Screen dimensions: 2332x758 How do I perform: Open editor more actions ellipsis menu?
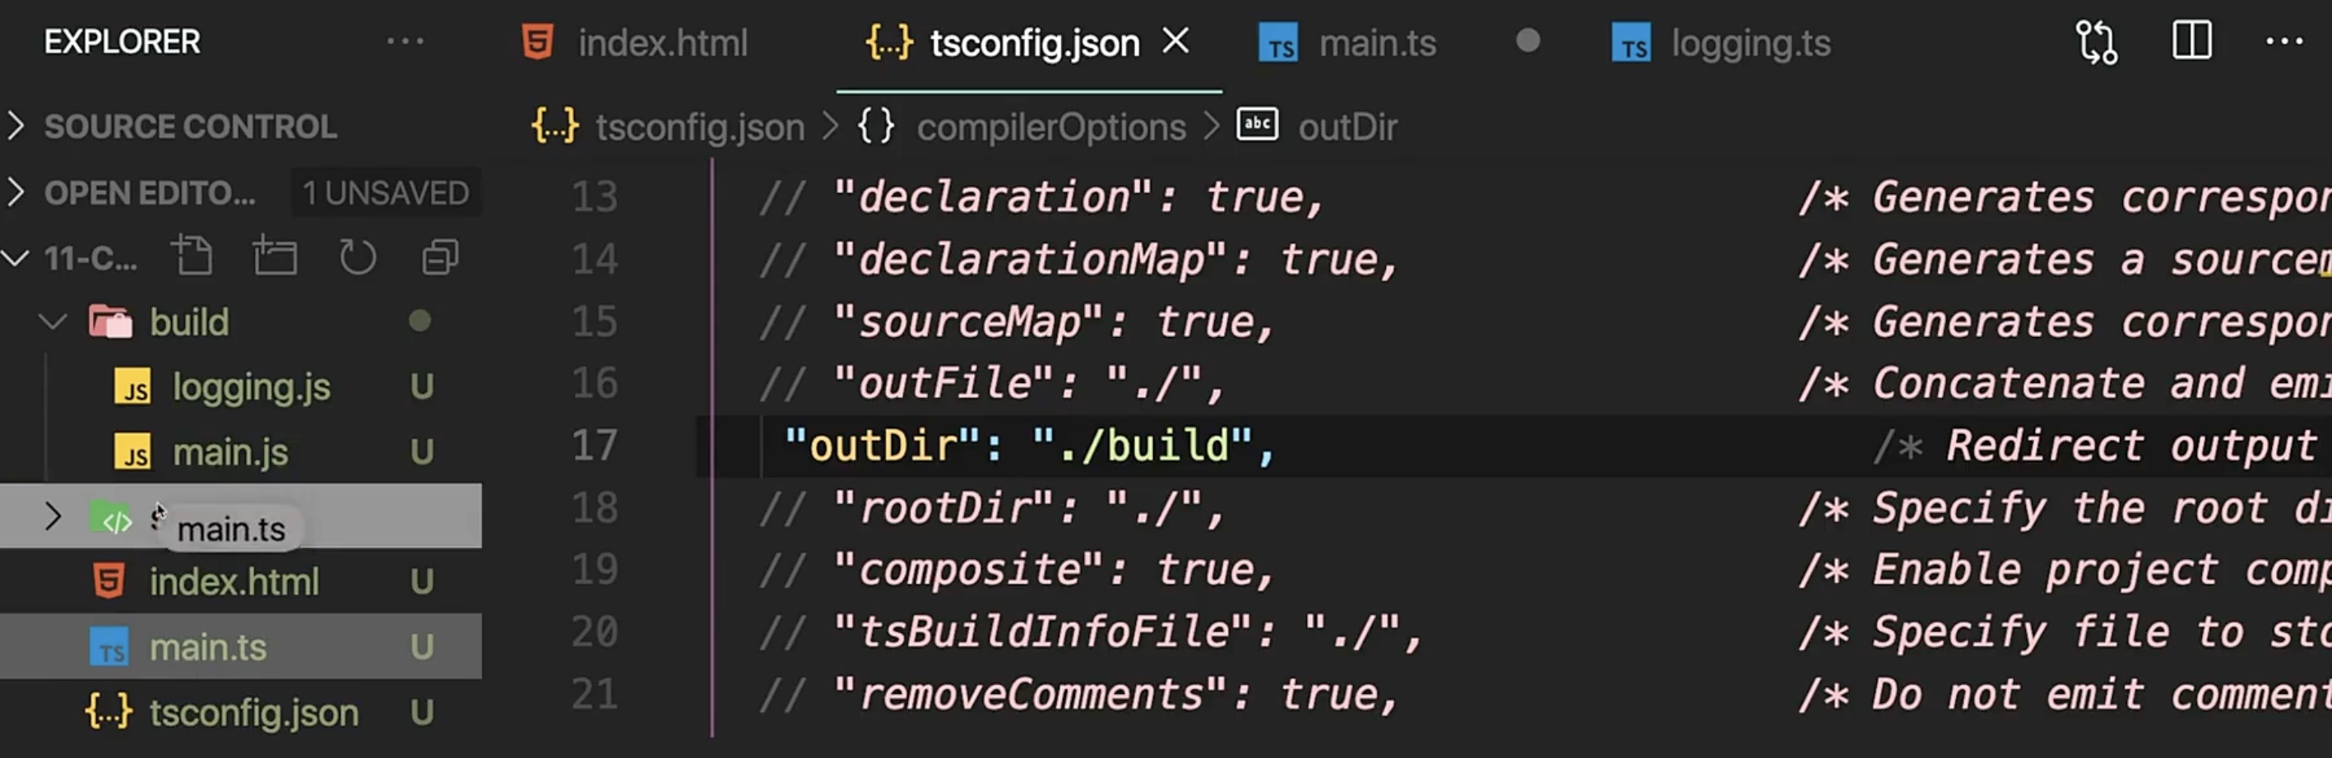(x=2284, y=41)
